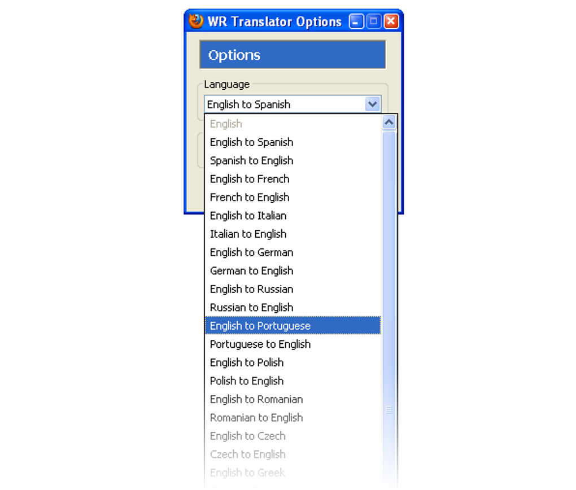Choose Portuguese to English
This screenshot has width=576, height=490.
(260, 344)
